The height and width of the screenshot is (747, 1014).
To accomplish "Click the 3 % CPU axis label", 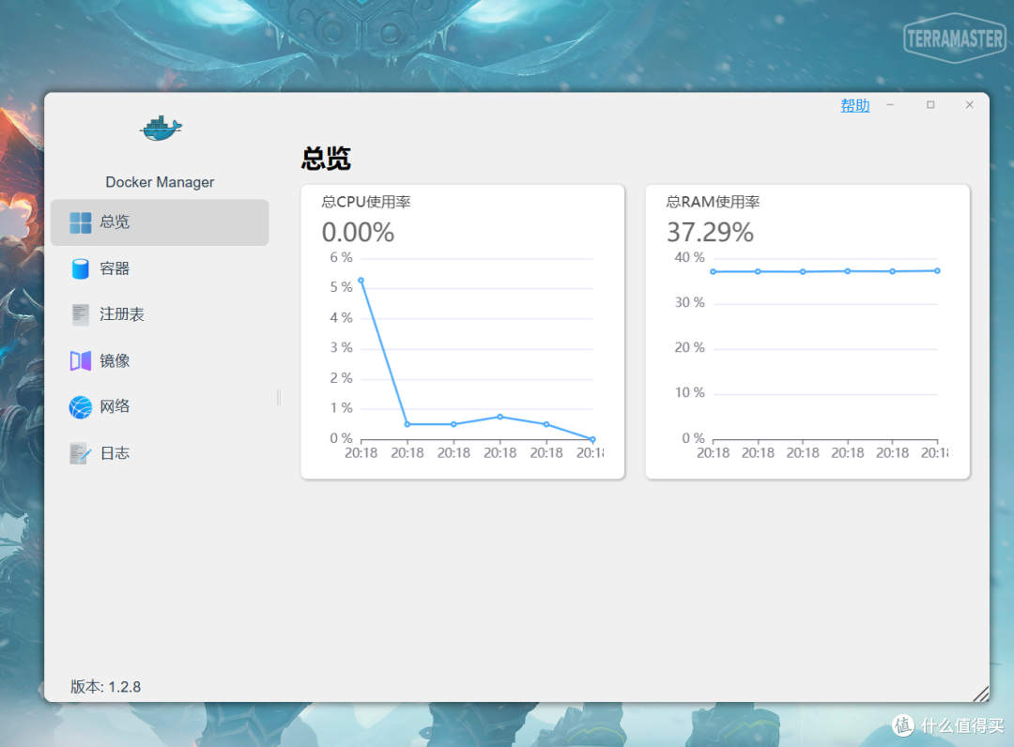I will [x=341, y=347].
